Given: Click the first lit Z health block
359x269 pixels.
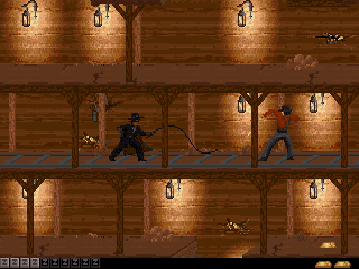Looking at the screenshot, I should tap(4, 263).
